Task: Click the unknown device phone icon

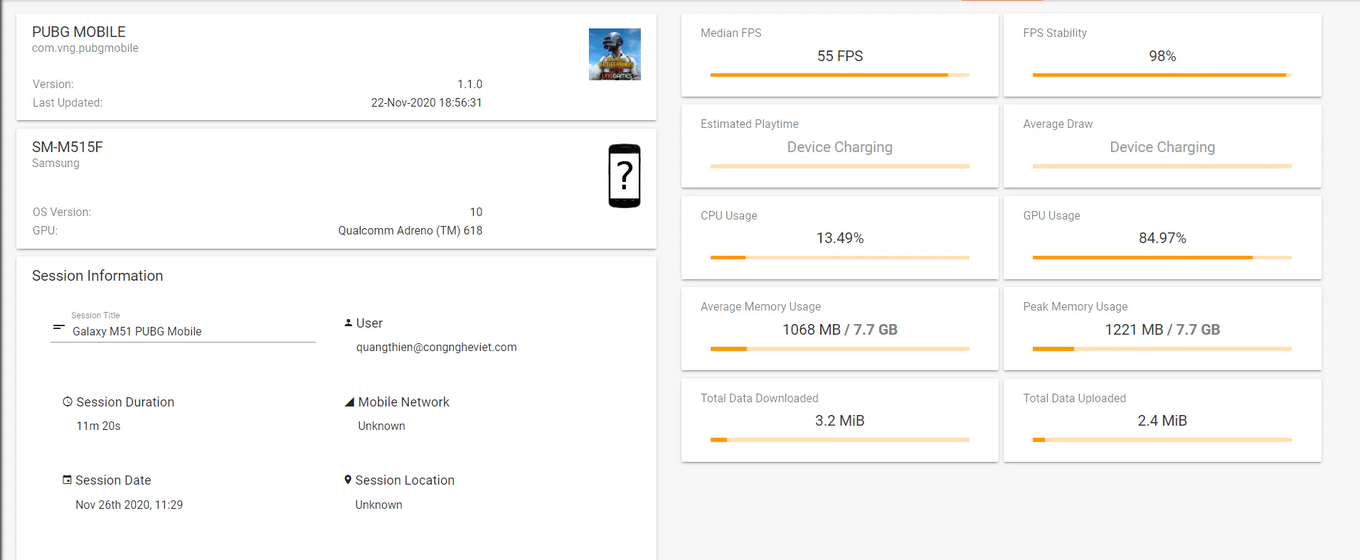Action: (625, 176)
